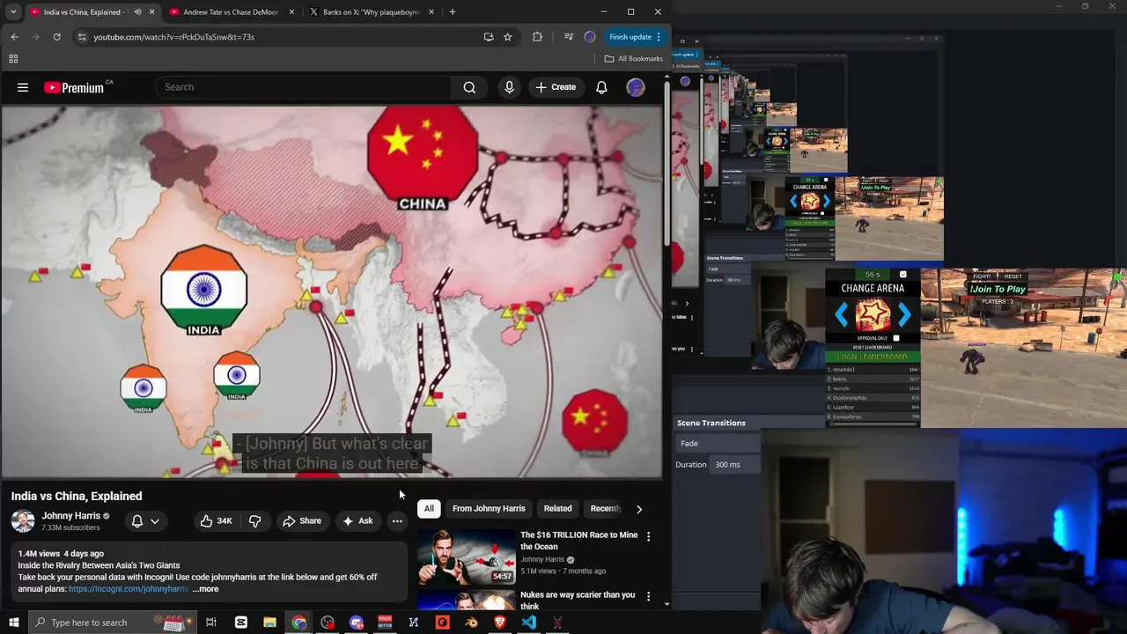Select the Related filter chip
The height and width of the screenshot is (634, 1127).
(557, 508)
